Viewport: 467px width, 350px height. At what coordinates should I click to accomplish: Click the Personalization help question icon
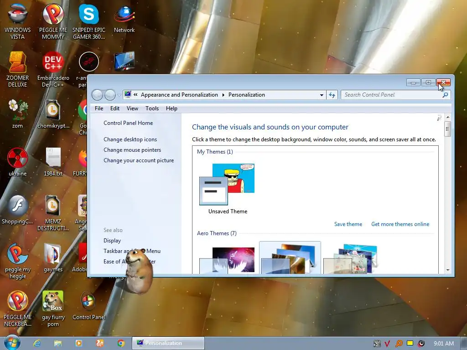[439, 118]
